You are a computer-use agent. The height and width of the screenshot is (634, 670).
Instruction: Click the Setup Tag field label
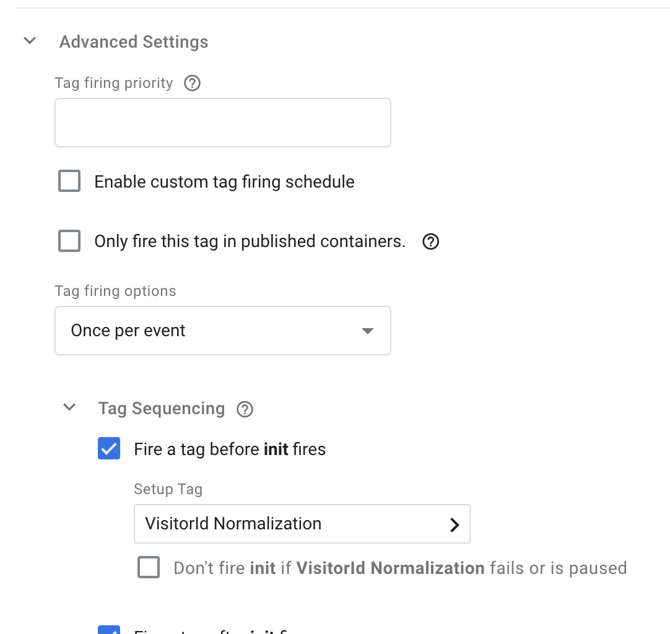168,489
